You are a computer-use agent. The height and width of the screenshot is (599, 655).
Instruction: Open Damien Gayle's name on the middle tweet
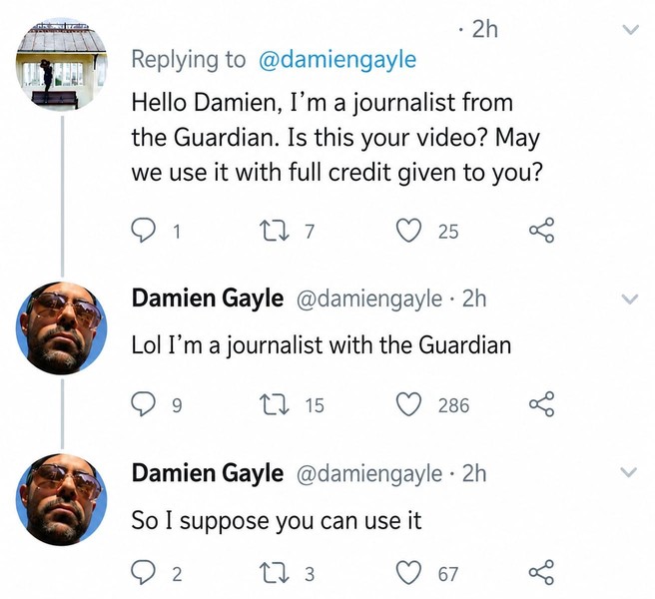pos(208,299)
